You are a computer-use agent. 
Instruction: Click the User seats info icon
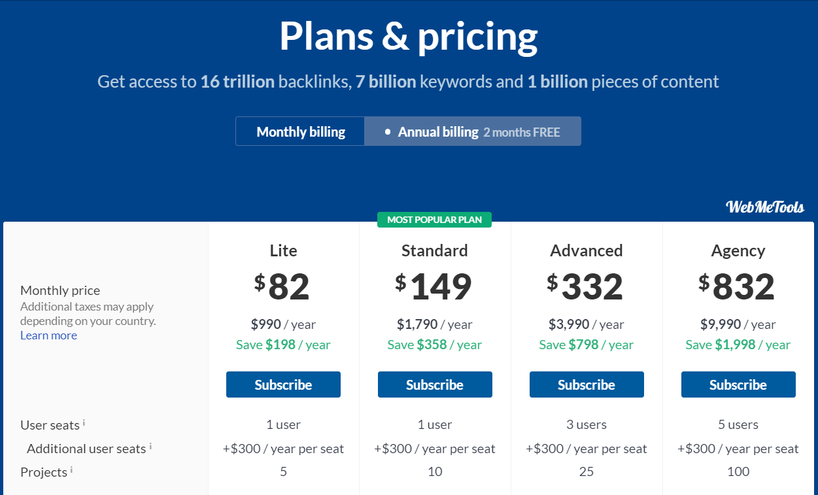point(84,422)
